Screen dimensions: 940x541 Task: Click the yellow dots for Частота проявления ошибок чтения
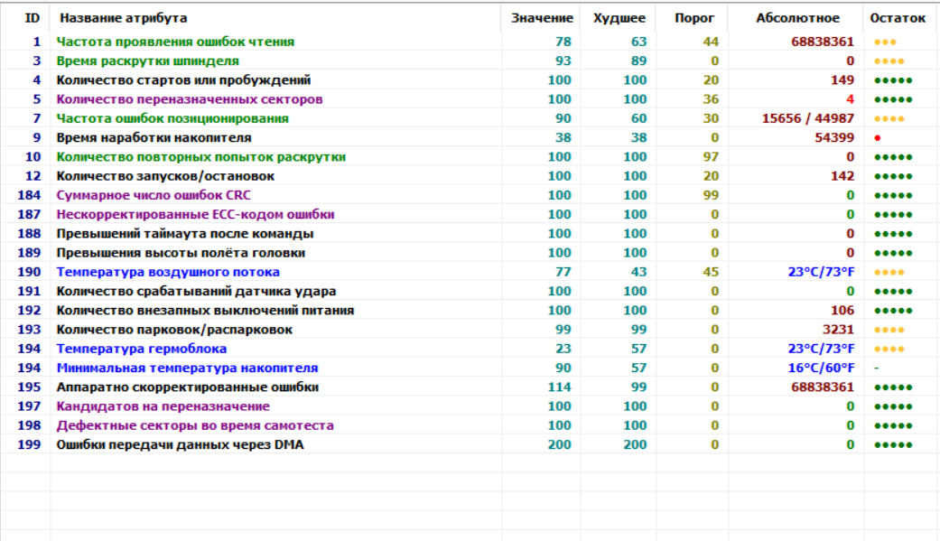[884, 42]
